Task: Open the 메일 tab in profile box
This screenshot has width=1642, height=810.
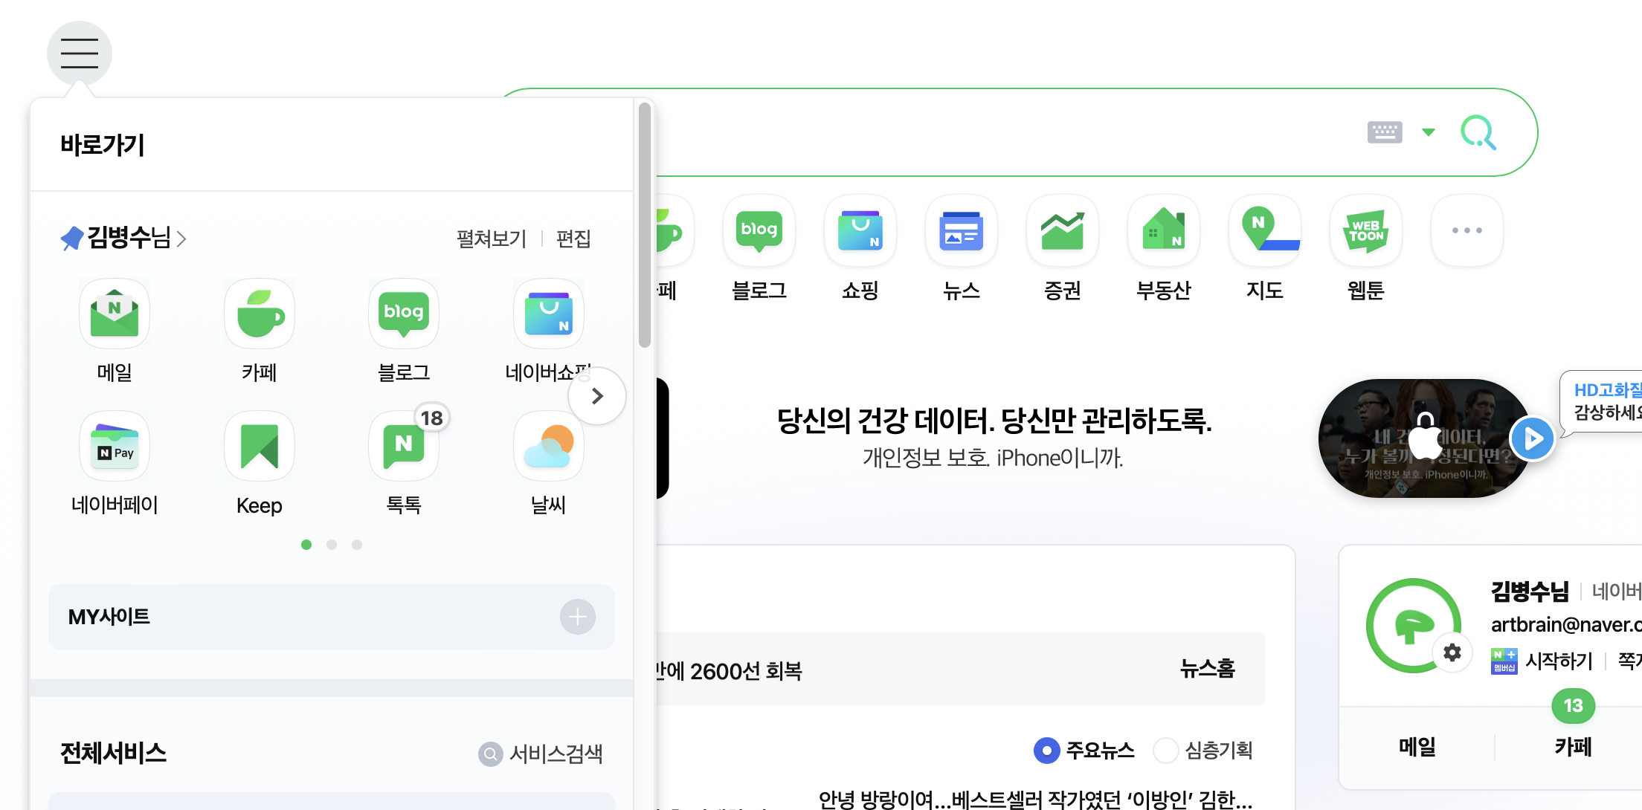Action: click(x=1417, y=747)
